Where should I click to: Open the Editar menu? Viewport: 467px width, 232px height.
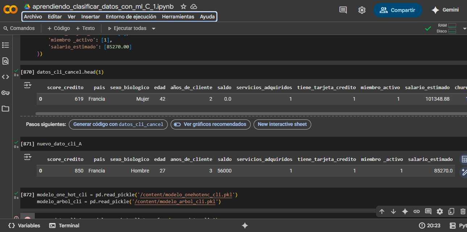coord(55,17)
